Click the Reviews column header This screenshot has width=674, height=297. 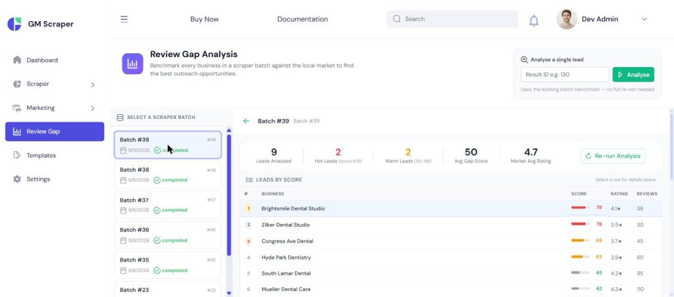tap(647, 194)
